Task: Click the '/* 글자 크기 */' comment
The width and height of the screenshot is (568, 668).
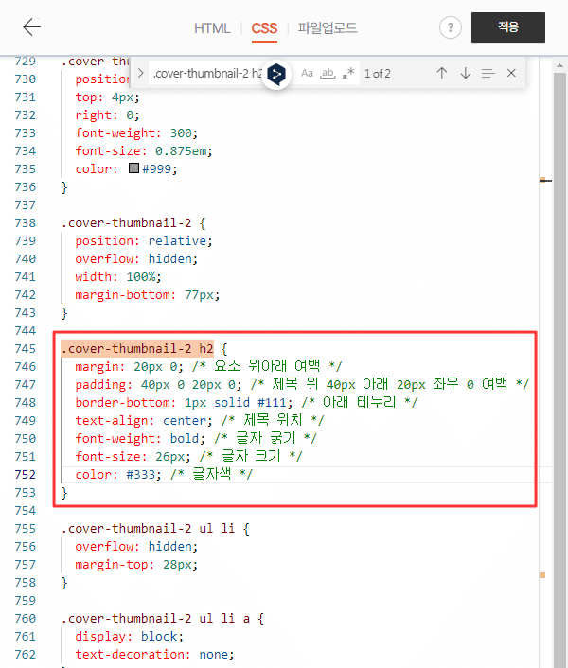Action: [x=251, y=456]
